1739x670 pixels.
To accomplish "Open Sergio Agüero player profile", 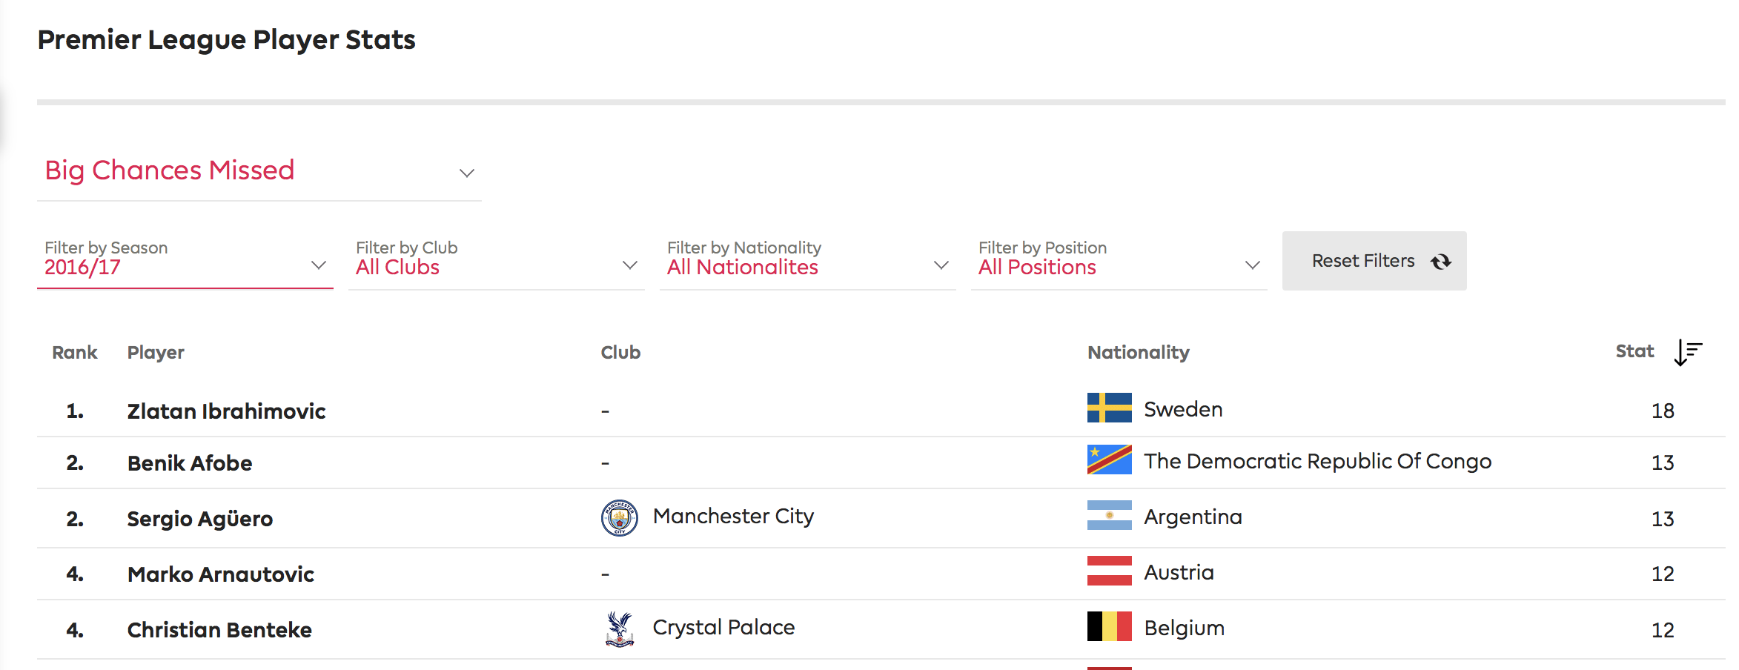I will pos(200,519).
